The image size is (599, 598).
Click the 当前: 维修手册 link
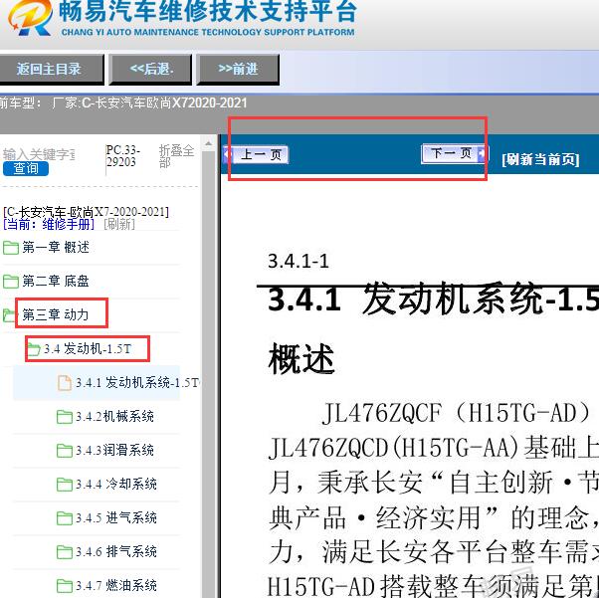pyautogui.click(x=49, y=224)
